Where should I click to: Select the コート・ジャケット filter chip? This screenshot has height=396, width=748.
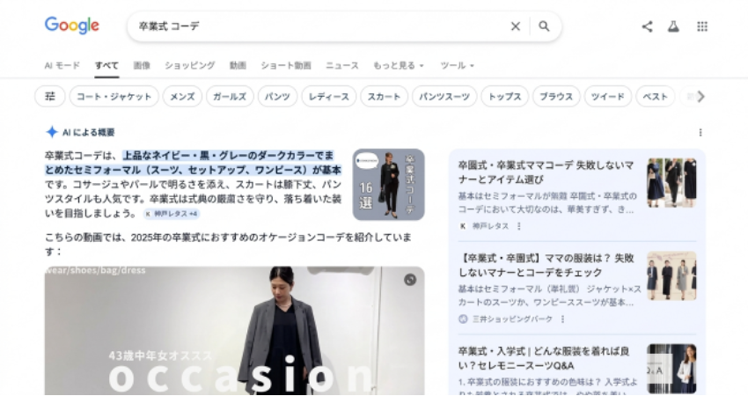(114, 97)
